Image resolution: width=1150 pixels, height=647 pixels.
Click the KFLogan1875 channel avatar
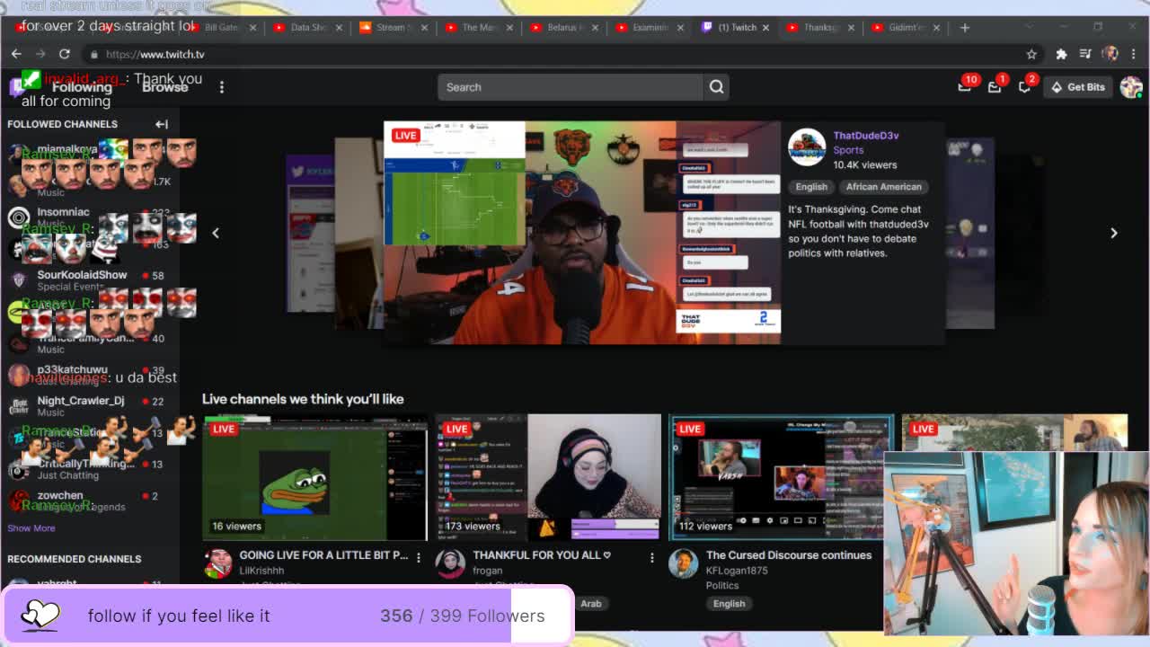684,563
